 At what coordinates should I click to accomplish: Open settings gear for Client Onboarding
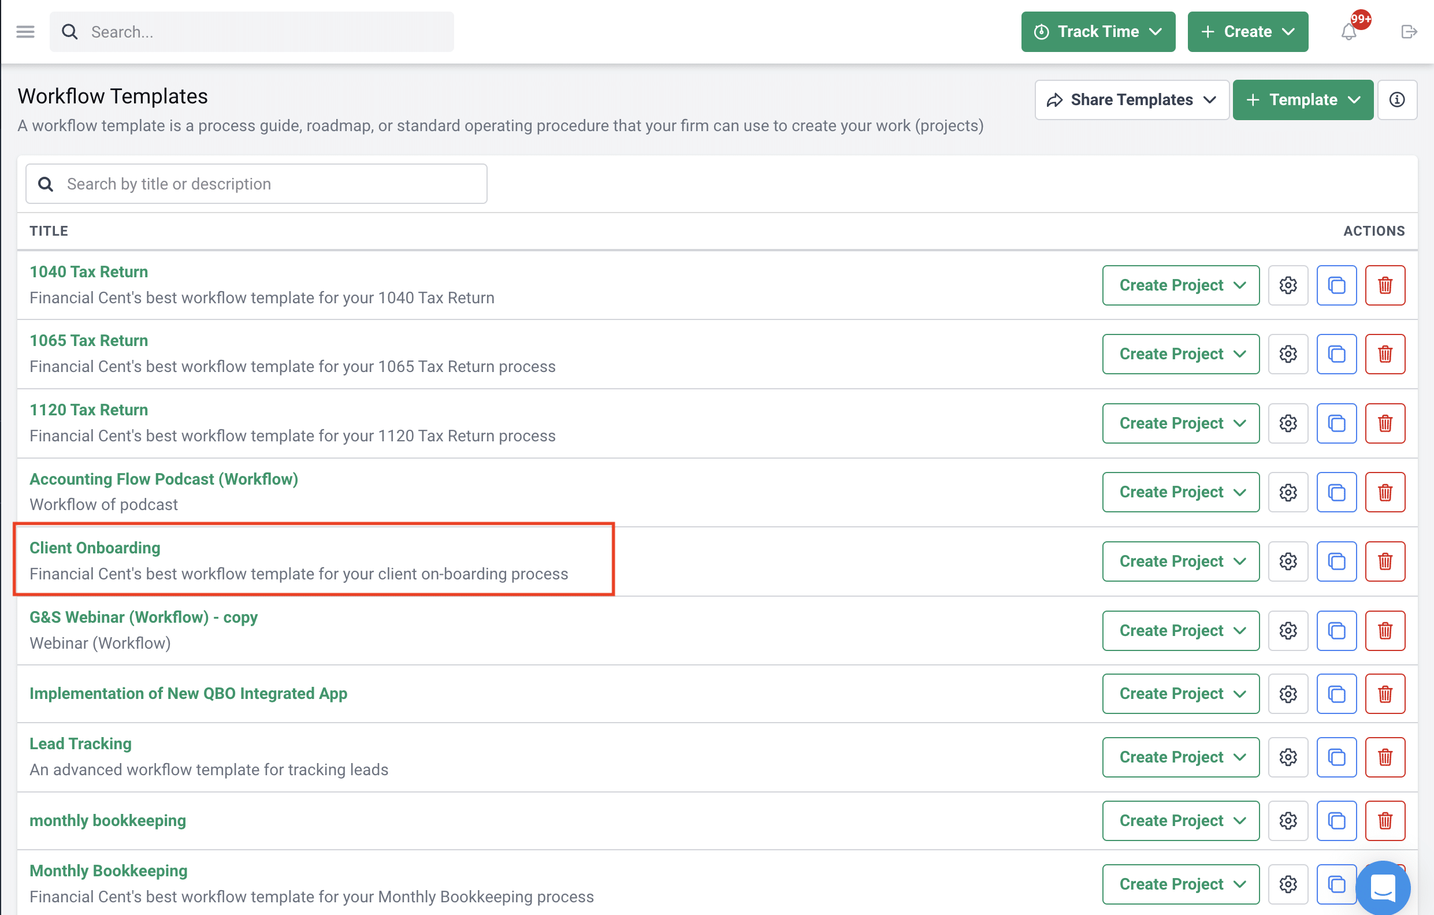(1288, 561)
